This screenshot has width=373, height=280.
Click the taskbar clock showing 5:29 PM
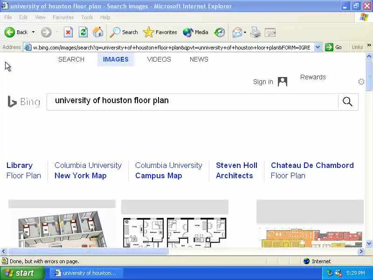tap(356, 273)
